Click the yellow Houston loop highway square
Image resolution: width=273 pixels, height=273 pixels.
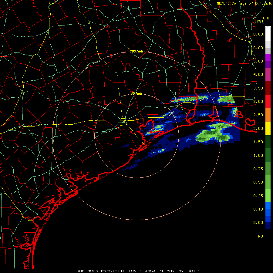pyautogui.click(x=124, y=122)
